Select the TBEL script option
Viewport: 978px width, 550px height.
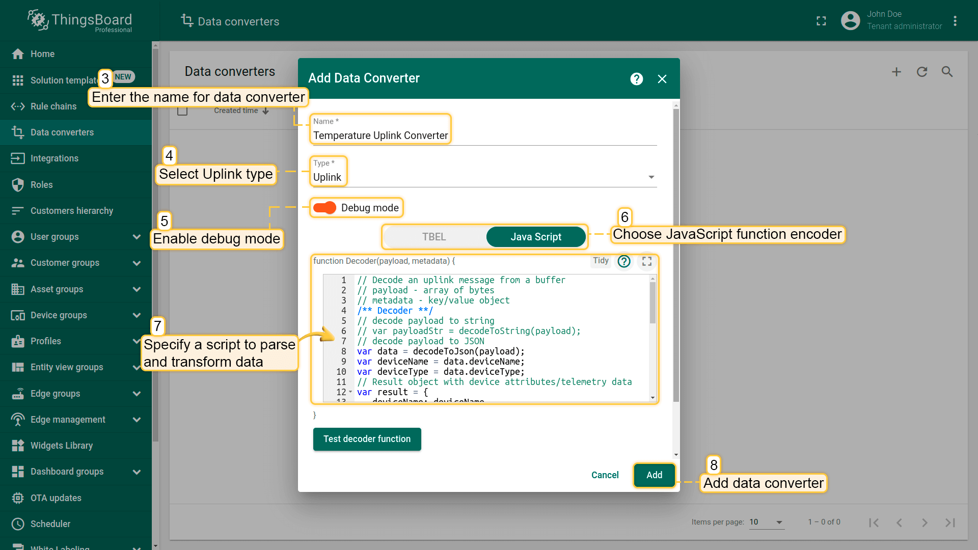(434, 237)
